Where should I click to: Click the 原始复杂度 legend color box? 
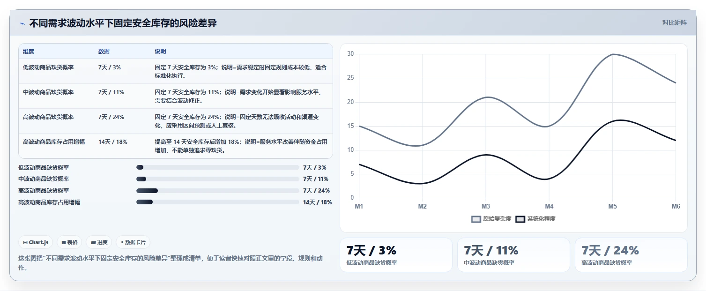coord(476,219)
